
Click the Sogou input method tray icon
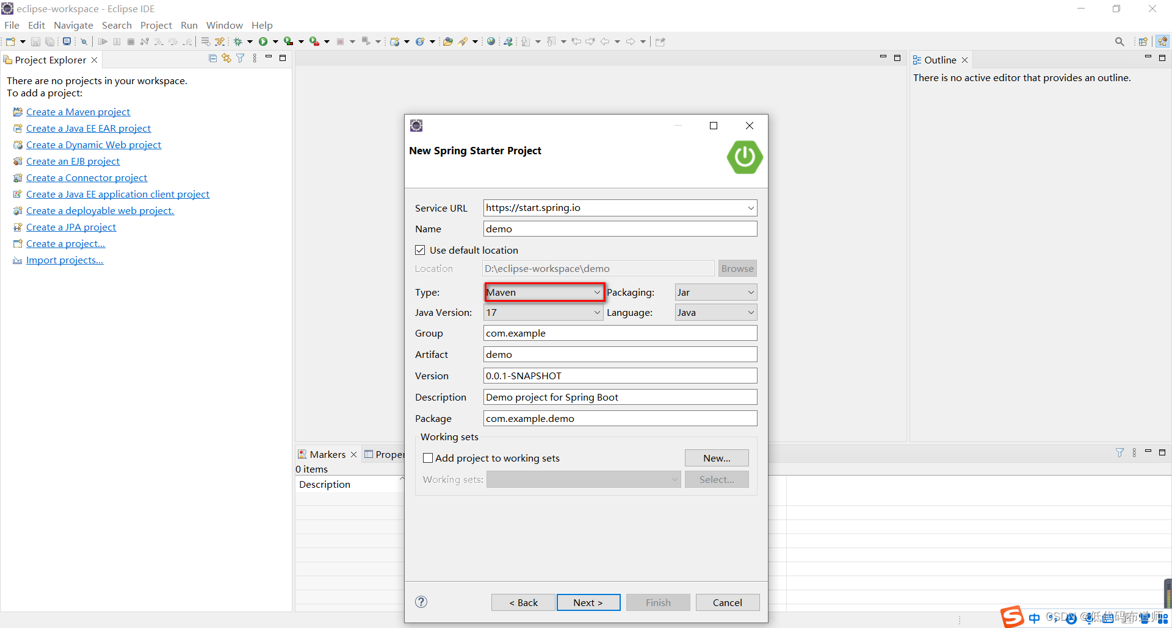(1012, 616)
